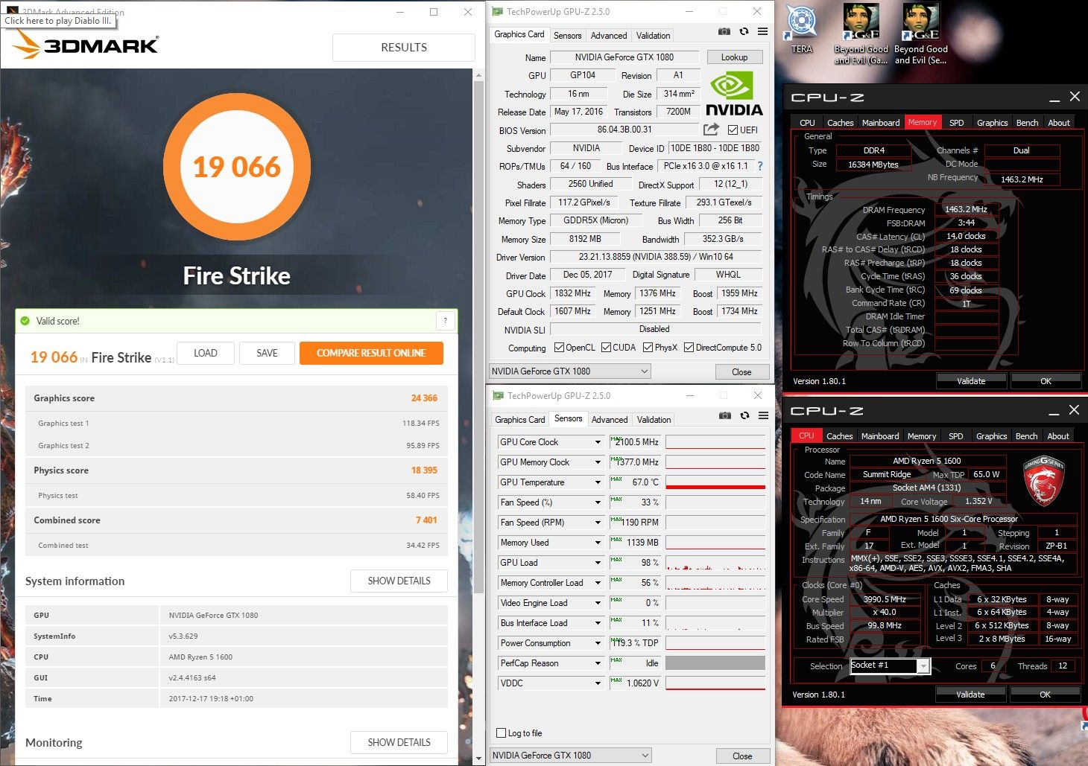Click the 3DMark logo
The image size is (1088, 766).
coord(85,45)
